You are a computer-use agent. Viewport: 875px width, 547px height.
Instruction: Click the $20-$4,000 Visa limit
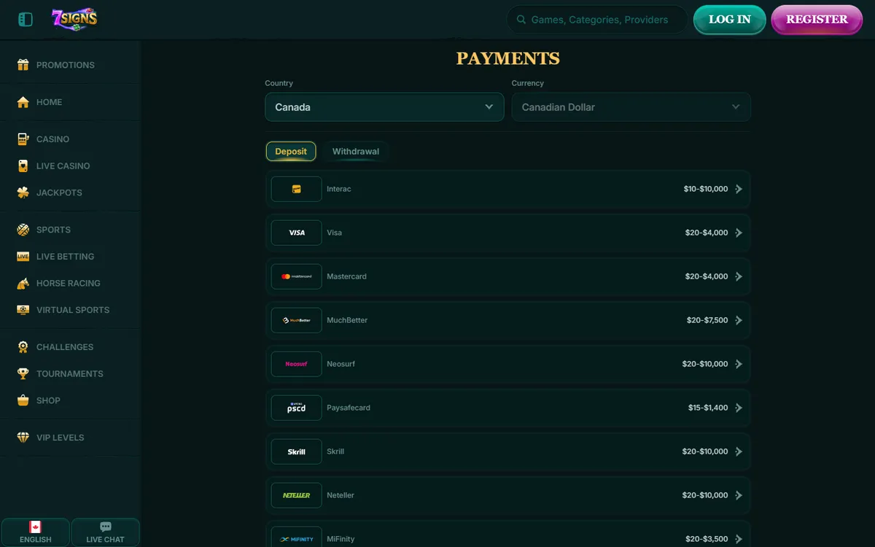707,233
